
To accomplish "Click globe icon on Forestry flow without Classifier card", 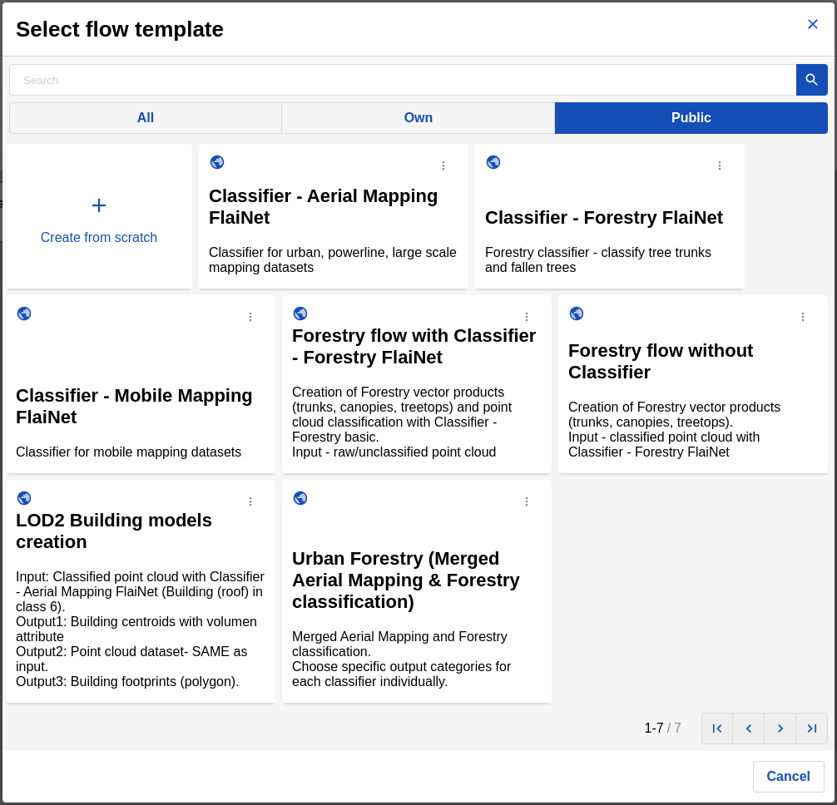I will point(577,314).
